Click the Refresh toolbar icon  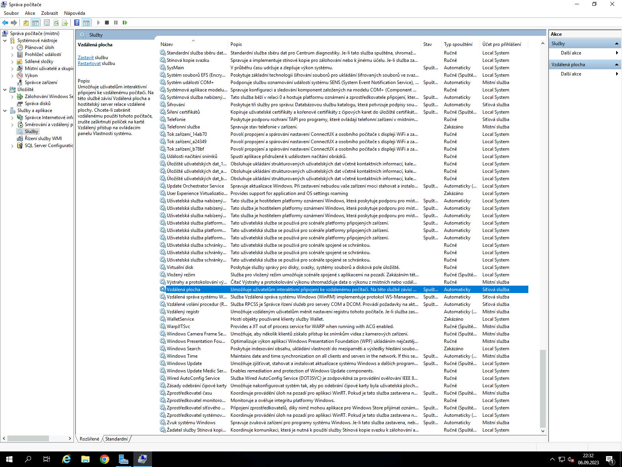tap(56, 23)
